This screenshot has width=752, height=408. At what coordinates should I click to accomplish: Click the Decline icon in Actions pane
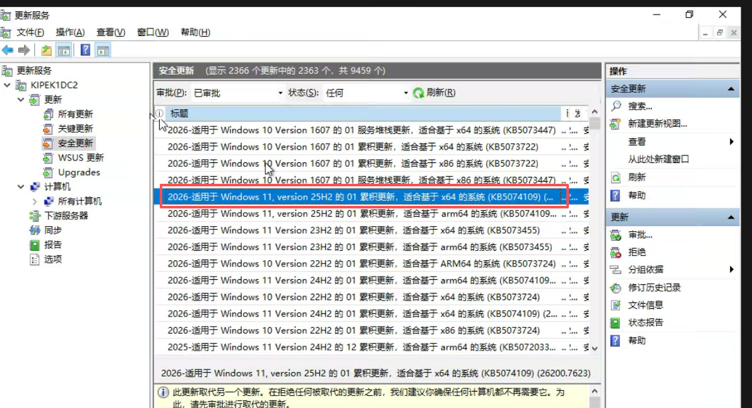coord(616,253)
